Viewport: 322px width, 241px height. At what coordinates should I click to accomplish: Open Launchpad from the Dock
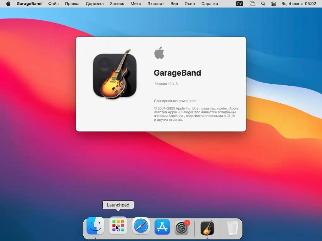pos(118,226)
